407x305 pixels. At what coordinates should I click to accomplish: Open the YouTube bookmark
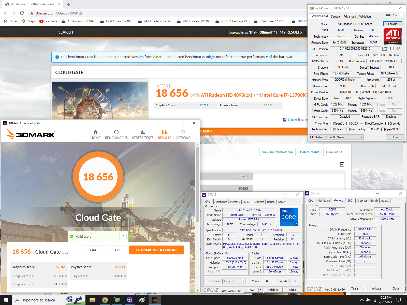tap(48, 21)
